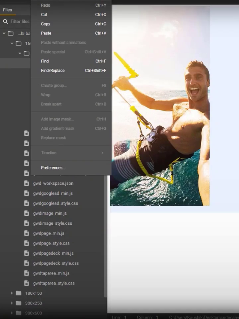239x319 pixels.
Task: Choose Paste in the open menu
Action: coord(46,33)
